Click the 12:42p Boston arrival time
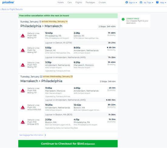This screenshot has width=167, height=148. tap(77, 105)
